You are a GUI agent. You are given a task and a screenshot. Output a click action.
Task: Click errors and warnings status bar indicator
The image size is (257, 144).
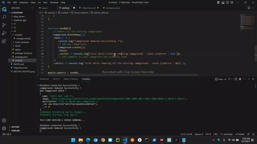coord(7,134)
